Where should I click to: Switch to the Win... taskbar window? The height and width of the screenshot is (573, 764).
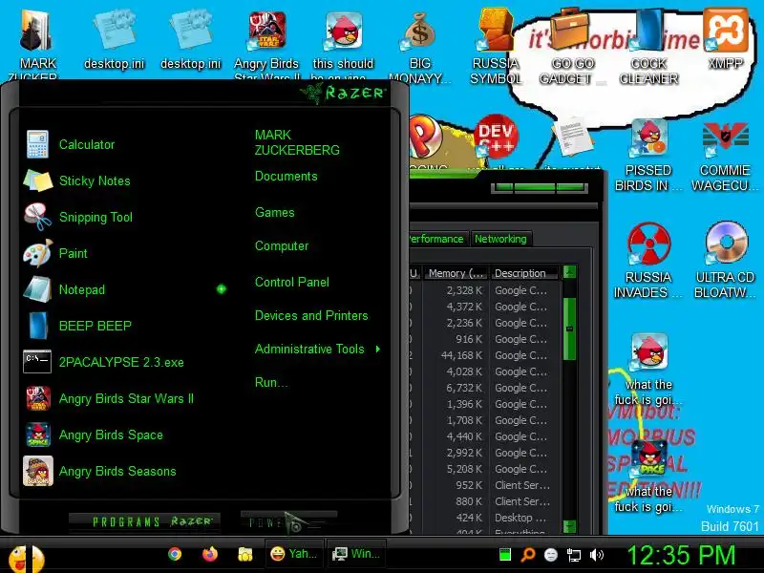point(356,554)
